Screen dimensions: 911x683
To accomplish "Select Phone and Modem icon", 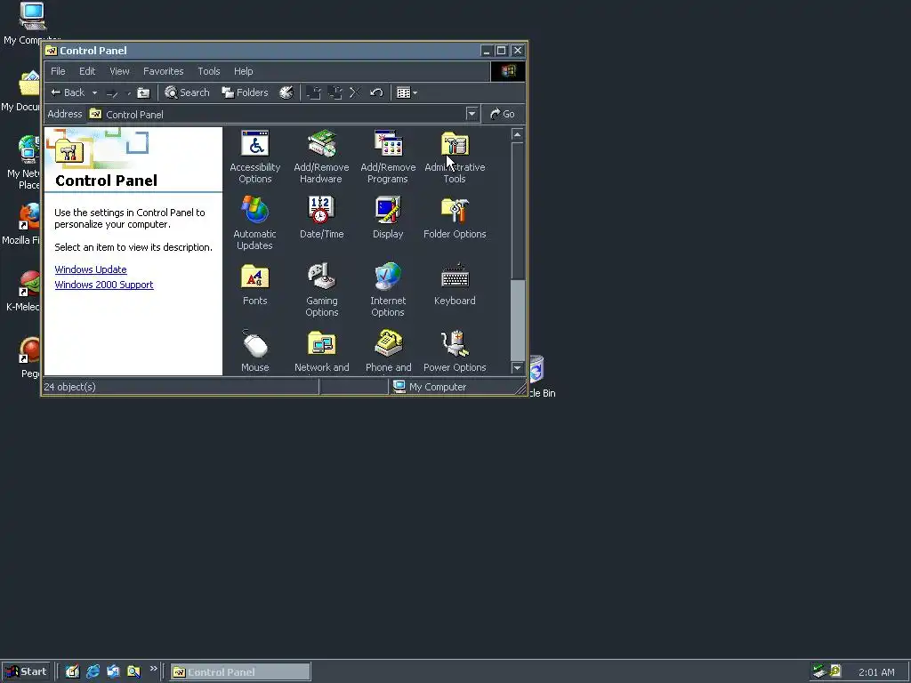I will point(388,350).
